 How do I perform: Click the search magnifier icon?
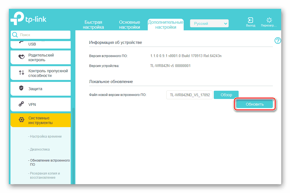click(x=15, y=35)
